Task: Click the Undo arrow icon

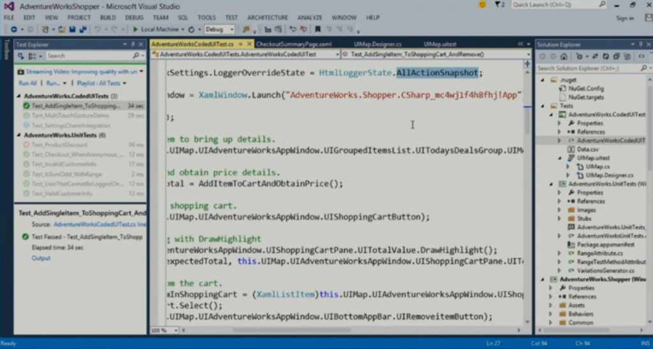Action: tap(98, 29)
